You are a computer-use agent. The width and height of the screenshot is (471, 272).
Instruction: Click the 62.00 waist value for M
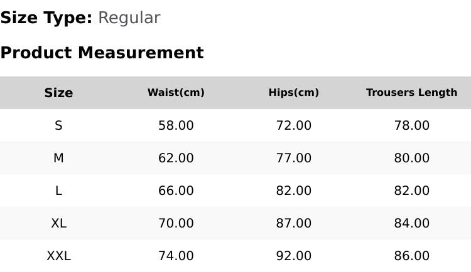tap(176, 158)
